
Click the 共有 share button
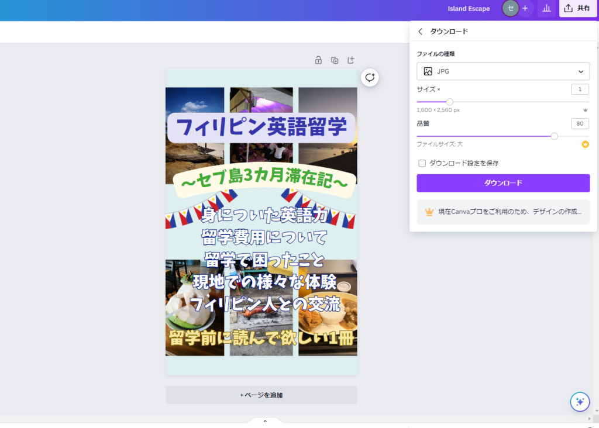click(x=577, y=9)
